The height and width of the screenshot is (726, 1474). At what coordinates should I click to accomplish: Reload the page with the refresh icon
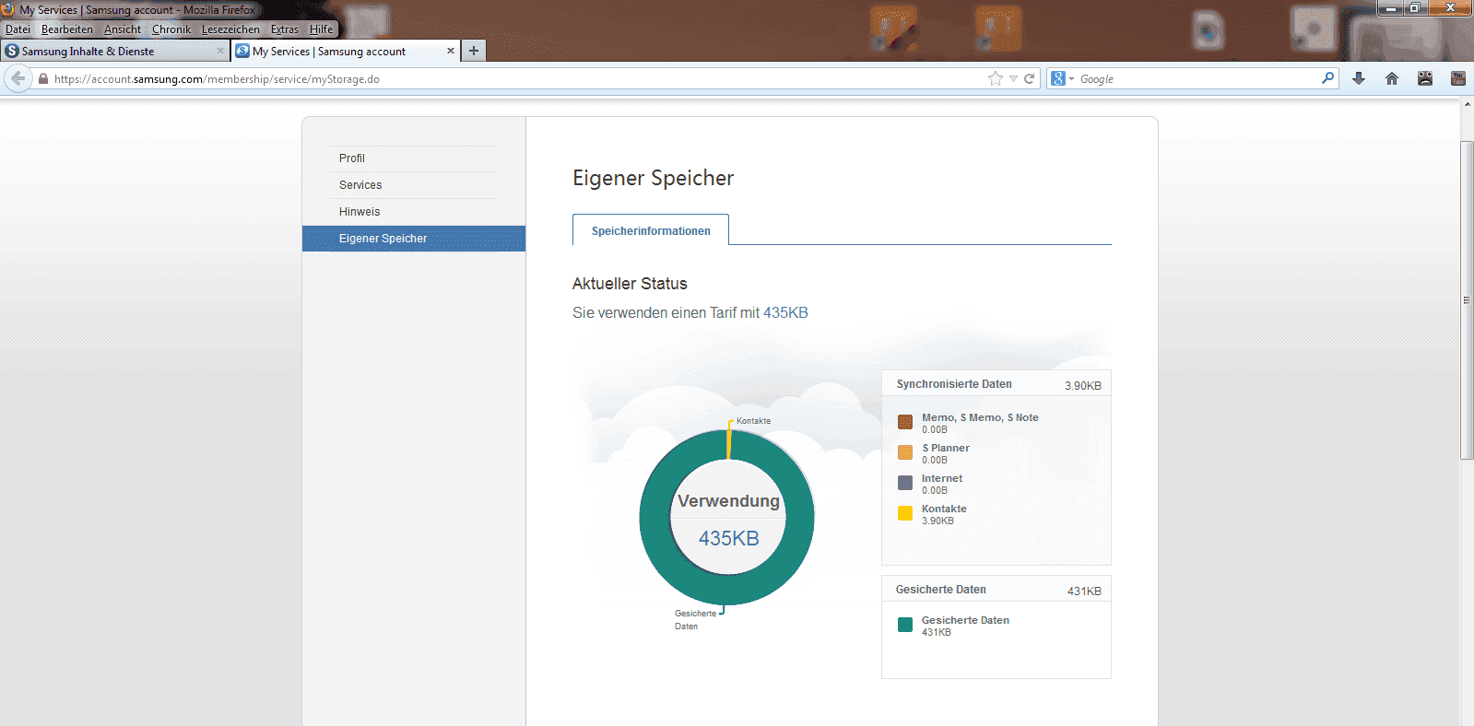click(1029, 78)
